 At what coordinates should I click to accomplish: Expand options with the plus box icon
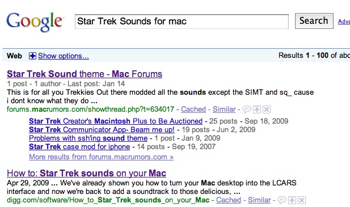(x=32, y=56)
